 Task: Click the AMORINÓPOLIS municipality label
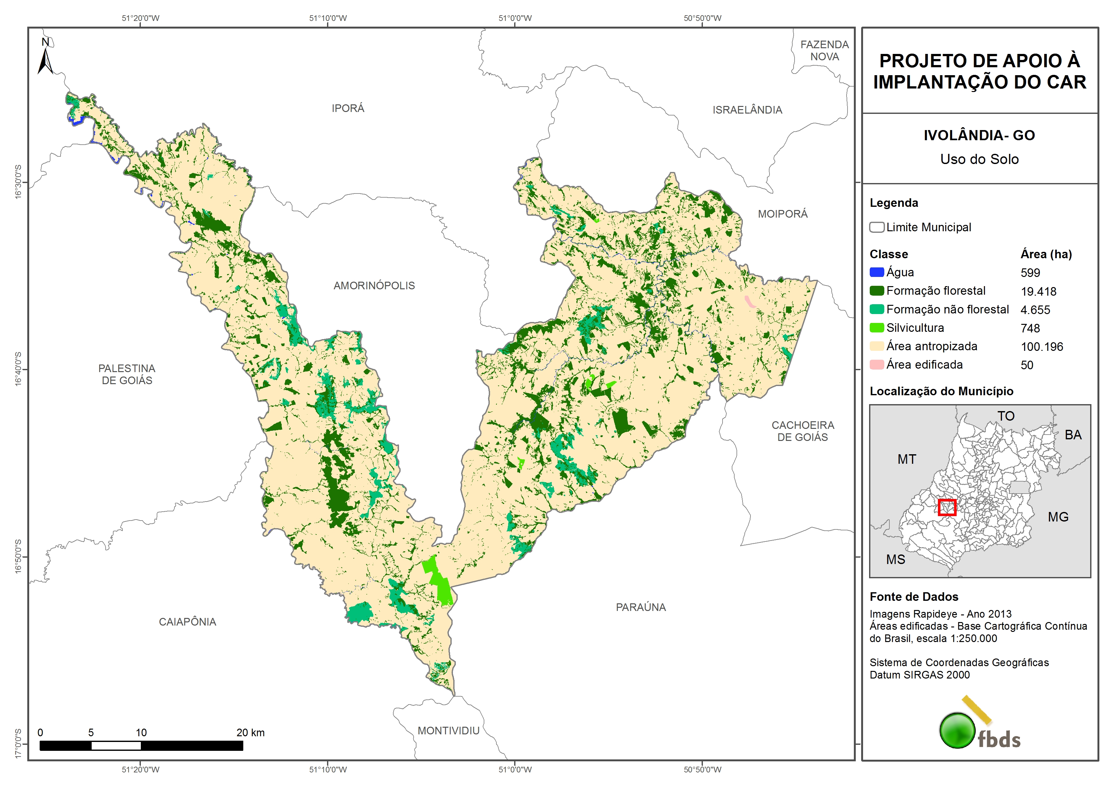(374, 286)
